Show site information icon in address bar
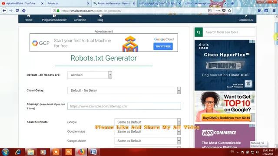The height and width of the screenshot is (156, 278). [54, 11]
